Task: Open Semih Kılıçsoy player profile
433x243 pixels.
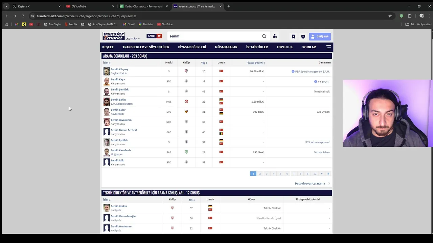Action: point(119,70)
